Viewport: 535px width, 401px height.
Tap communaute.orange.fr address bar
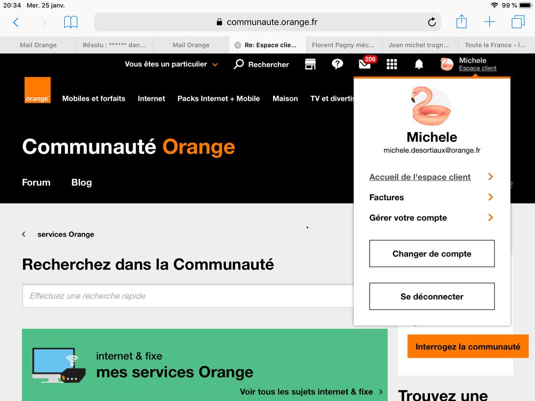click(267, 22)
